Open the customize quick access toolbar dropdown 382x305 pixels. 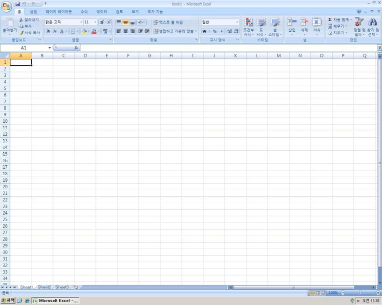(45, 4)
